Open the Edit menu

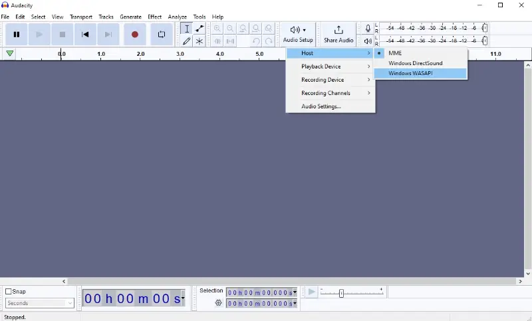coord(20,17)
